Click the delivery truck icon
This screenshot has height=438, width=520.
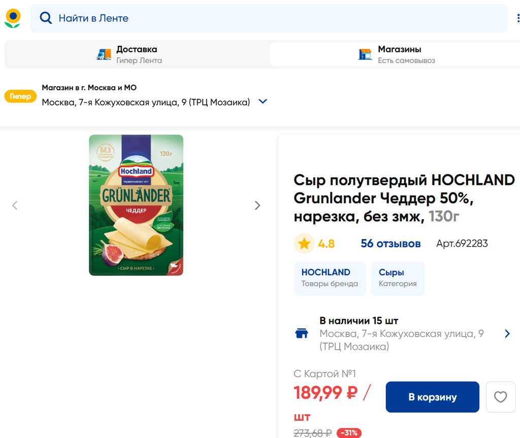[104, 54]
